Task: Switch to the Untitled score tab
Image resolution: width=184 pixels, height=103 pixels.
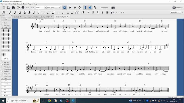Action: point(16,17)
